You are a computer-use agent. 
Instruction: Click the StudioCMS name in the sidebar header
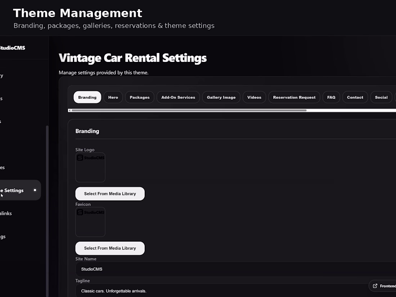[13, 48]
